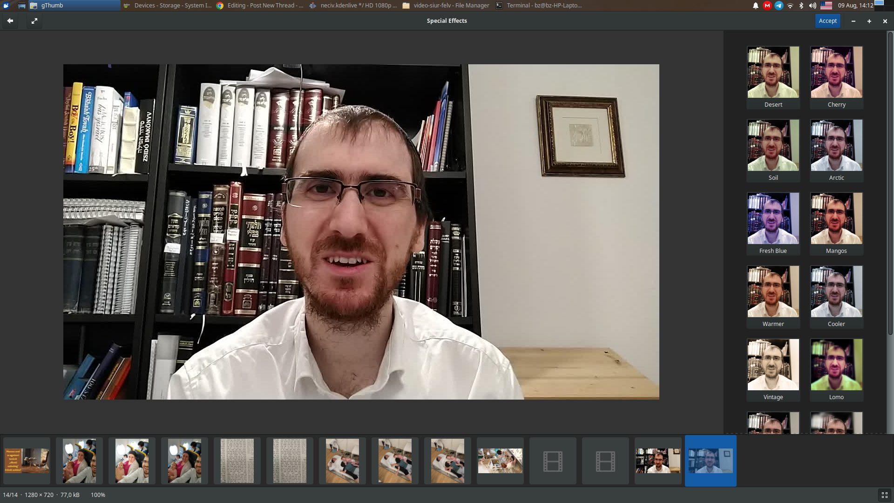Toggle the thumbnail grid icon in status bar
The height and width of the screenshot is (503, 894).
click(x=884, y=495)
